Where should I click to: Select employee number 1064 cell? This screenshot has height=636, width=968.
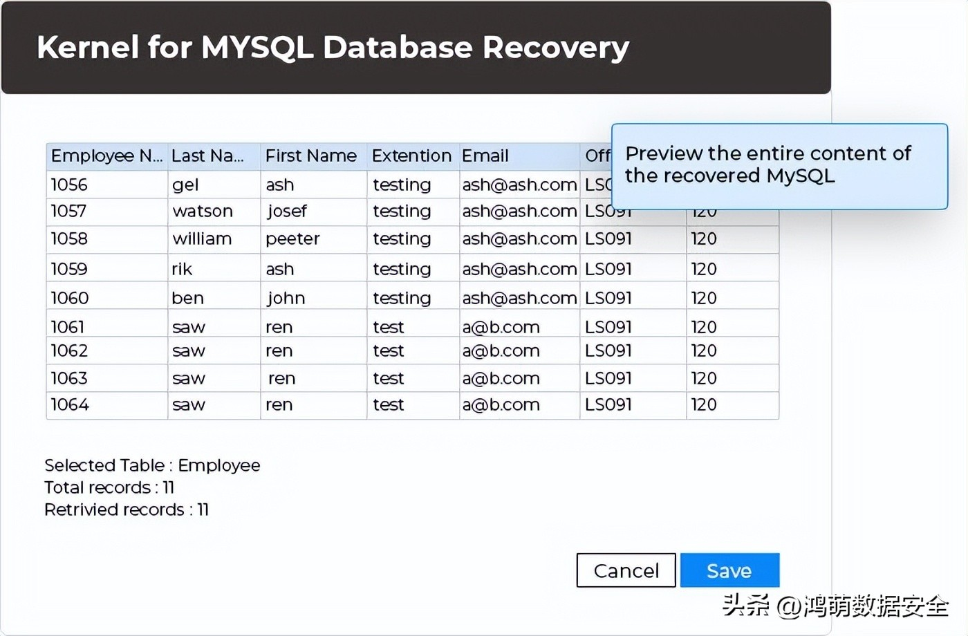click(107, 405)
